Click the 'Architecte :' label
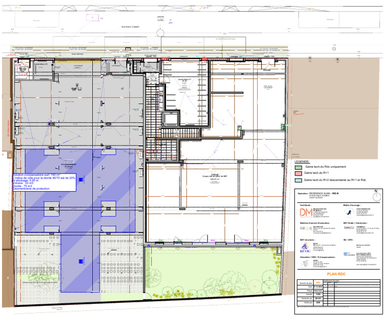This screenshot has width=385, height=316. (x=306, y=205)
